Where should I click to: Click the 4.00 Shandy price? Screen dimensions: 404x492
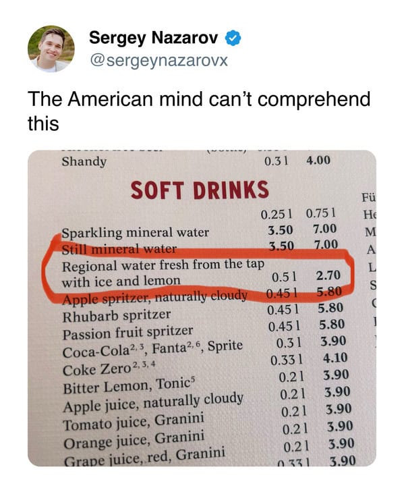[x=318, y=161]
